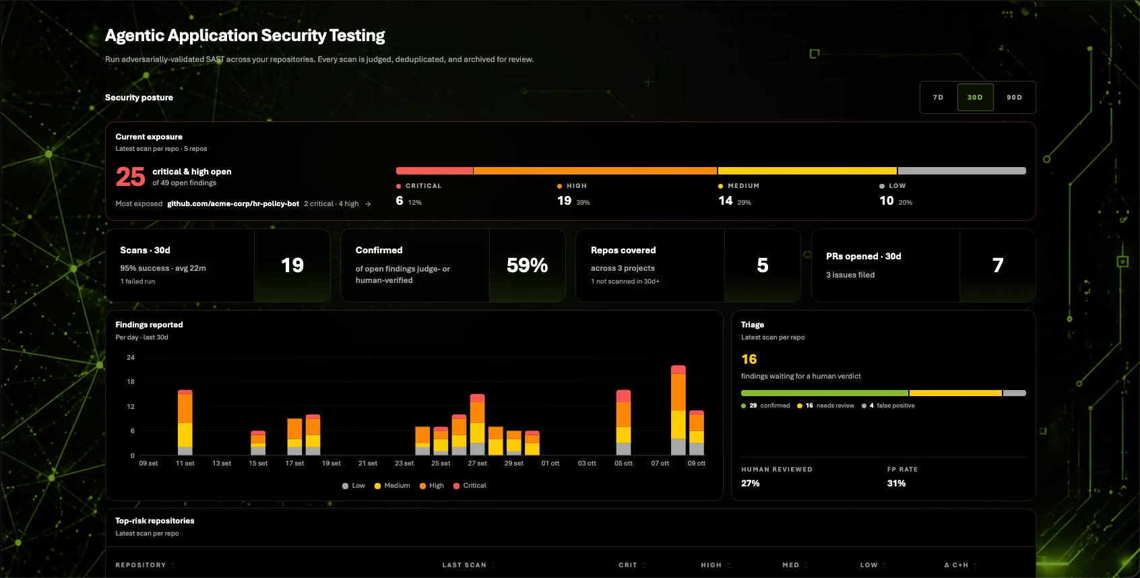This screenshot has width=1140, height=578.
Task: Click the '25' critical & high count
Action: [130, 177]
